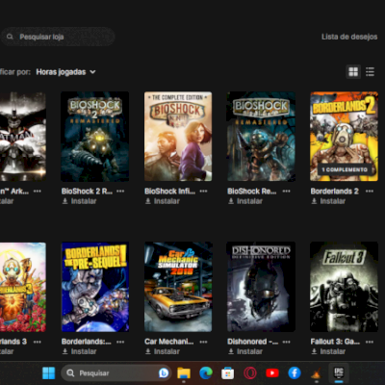Open more options for Borderlands 3
This screenshot has height=385, width=385.
tap(38, 342)
